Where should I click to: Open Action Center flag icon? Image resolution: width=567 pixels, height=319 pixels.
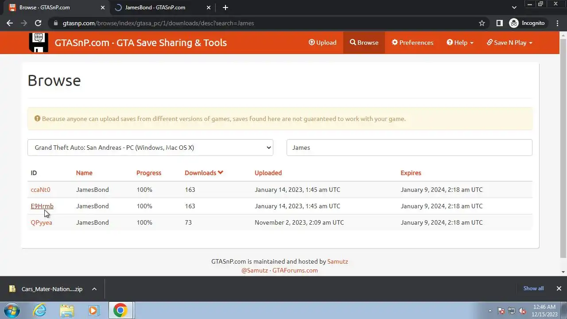point(501,311)
